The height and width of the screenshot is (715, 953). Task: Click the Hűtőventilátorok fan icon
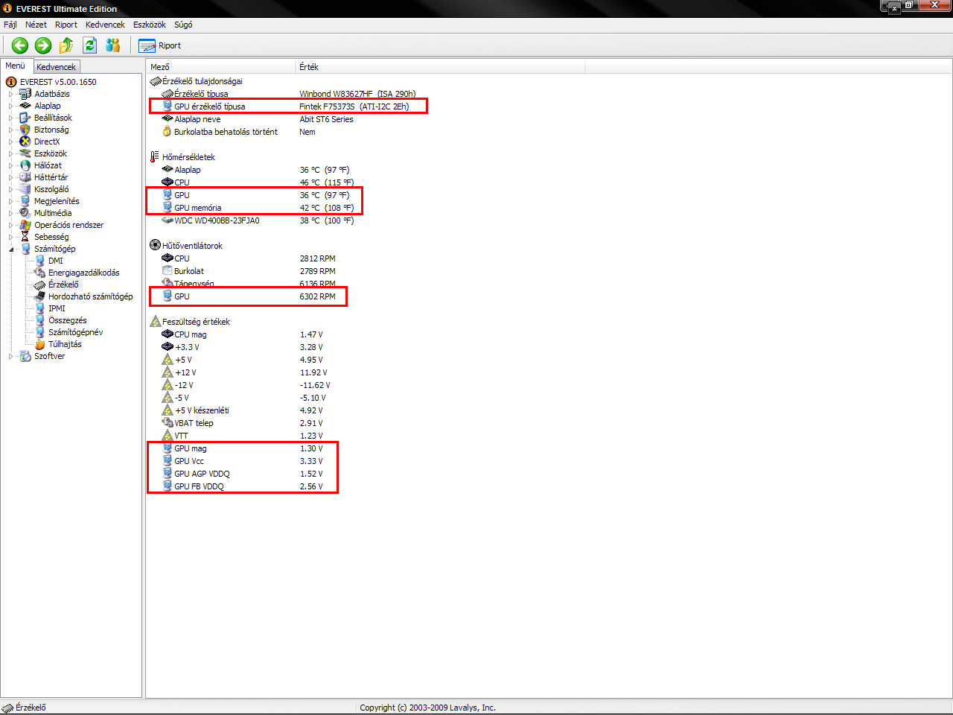pos(155,246)
